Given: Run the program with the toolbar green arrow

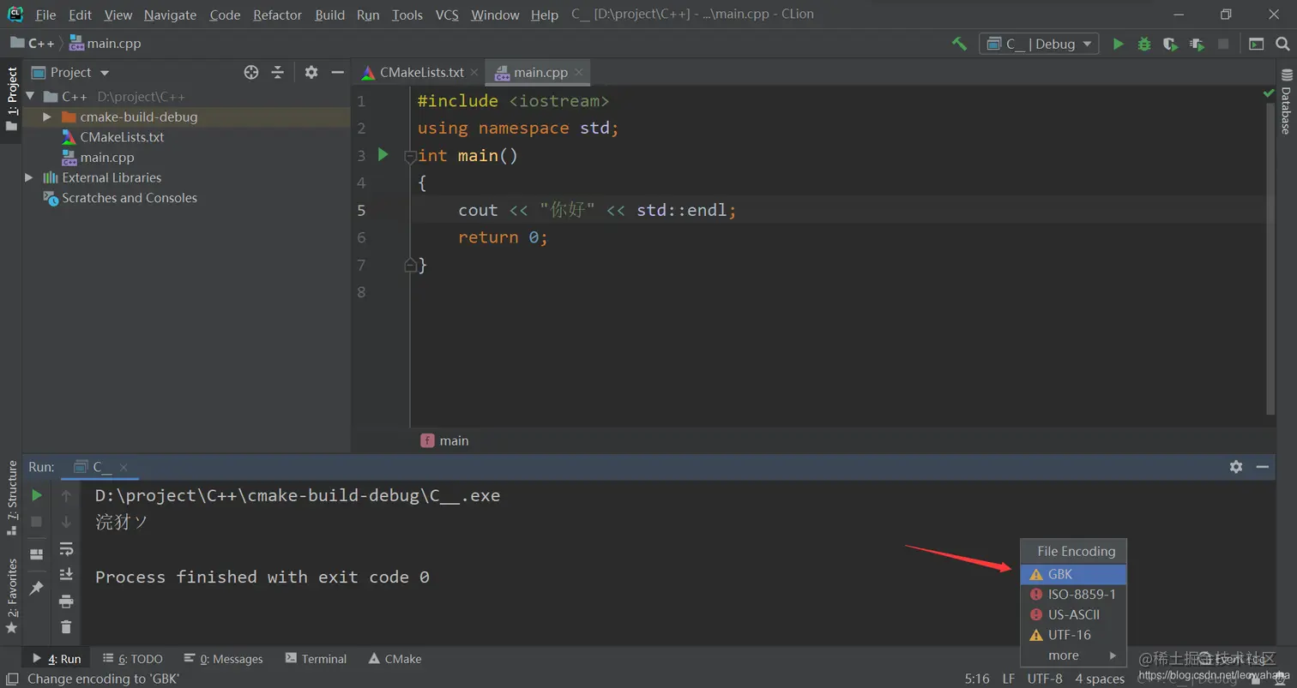Looking at the screenshot, I should [1118, 44].
